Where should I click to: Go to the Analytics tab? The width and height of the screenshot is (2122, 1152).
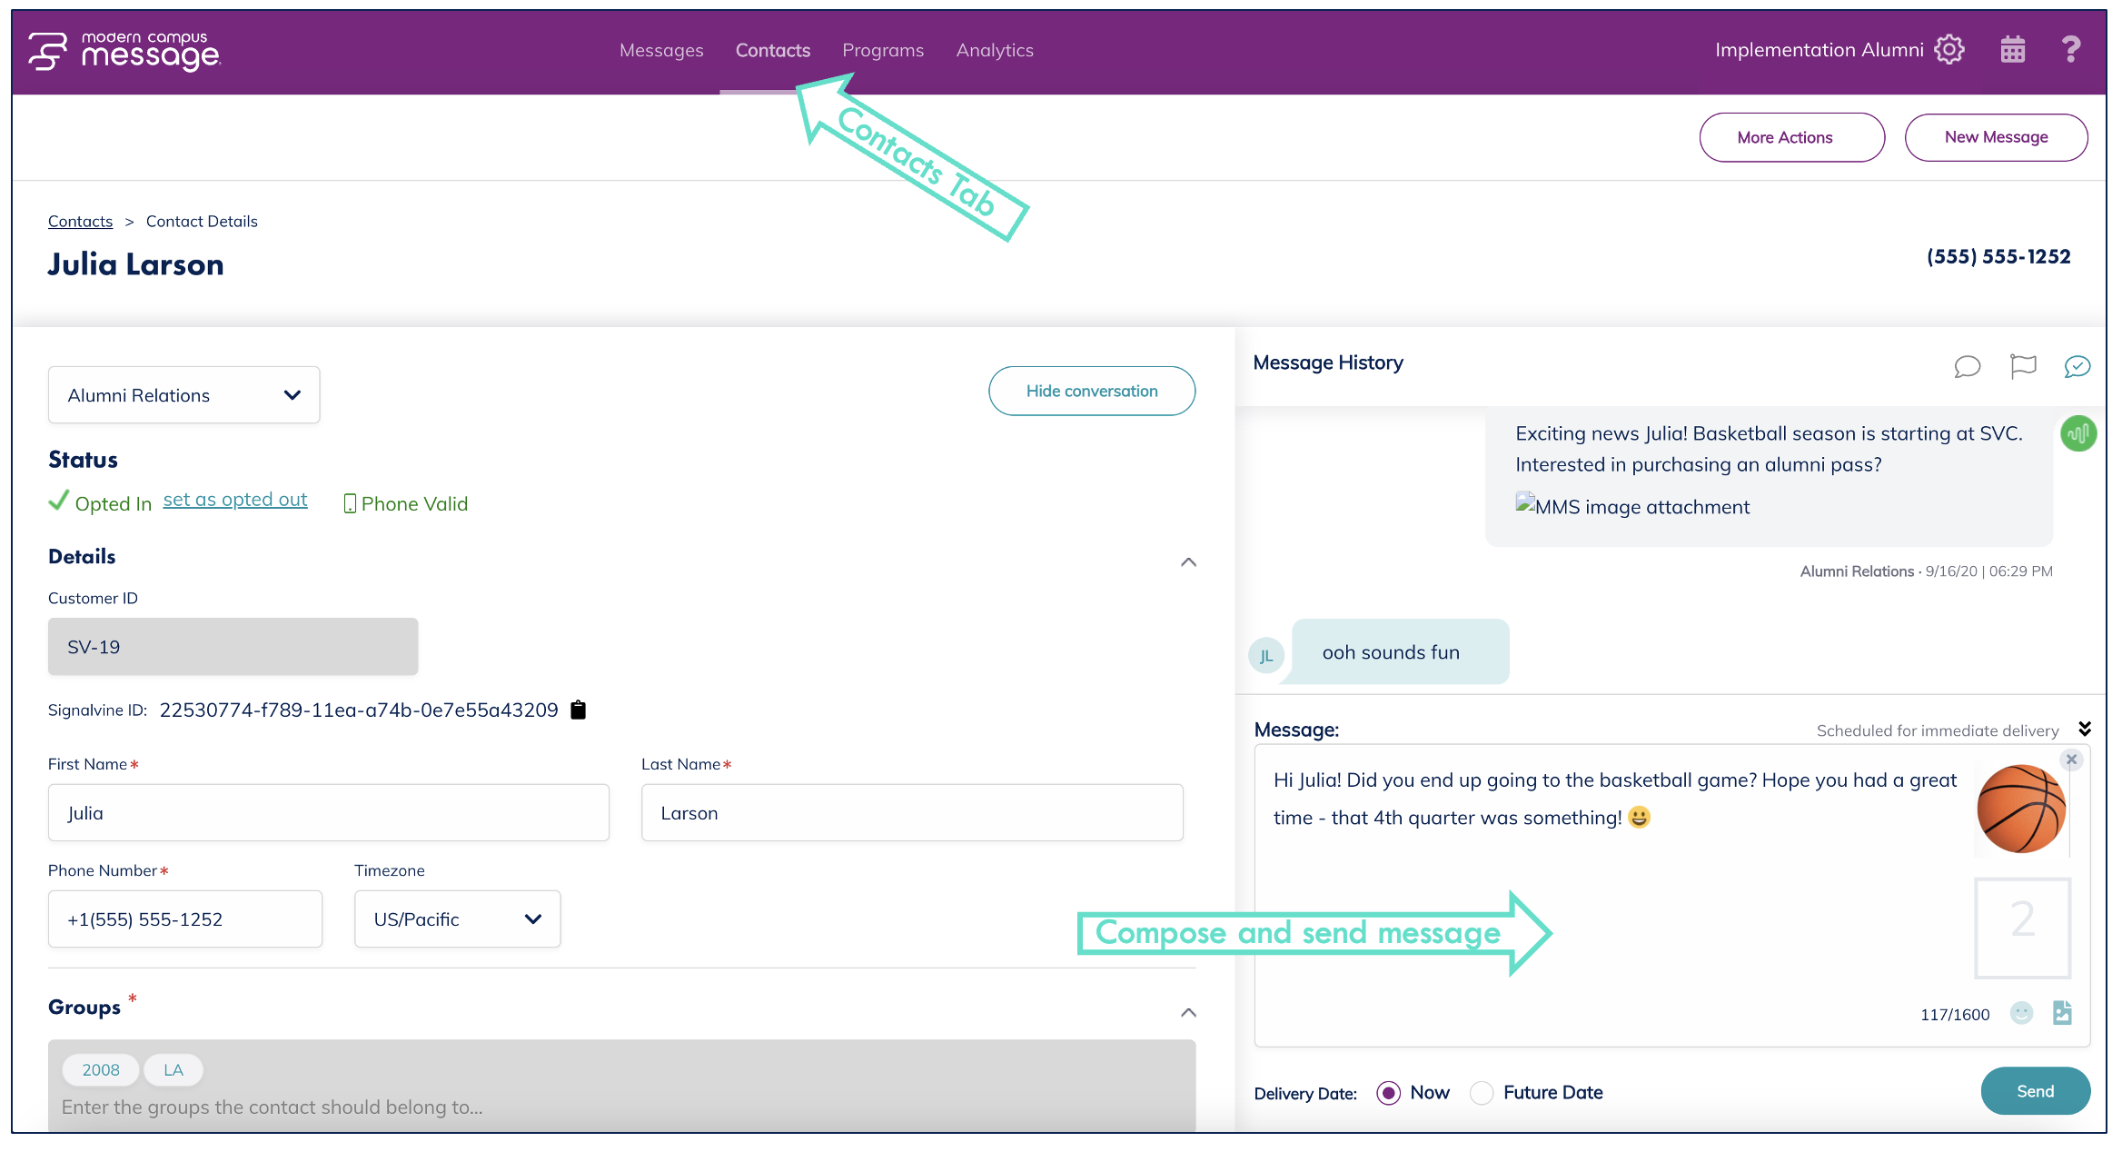pos(995,50)
